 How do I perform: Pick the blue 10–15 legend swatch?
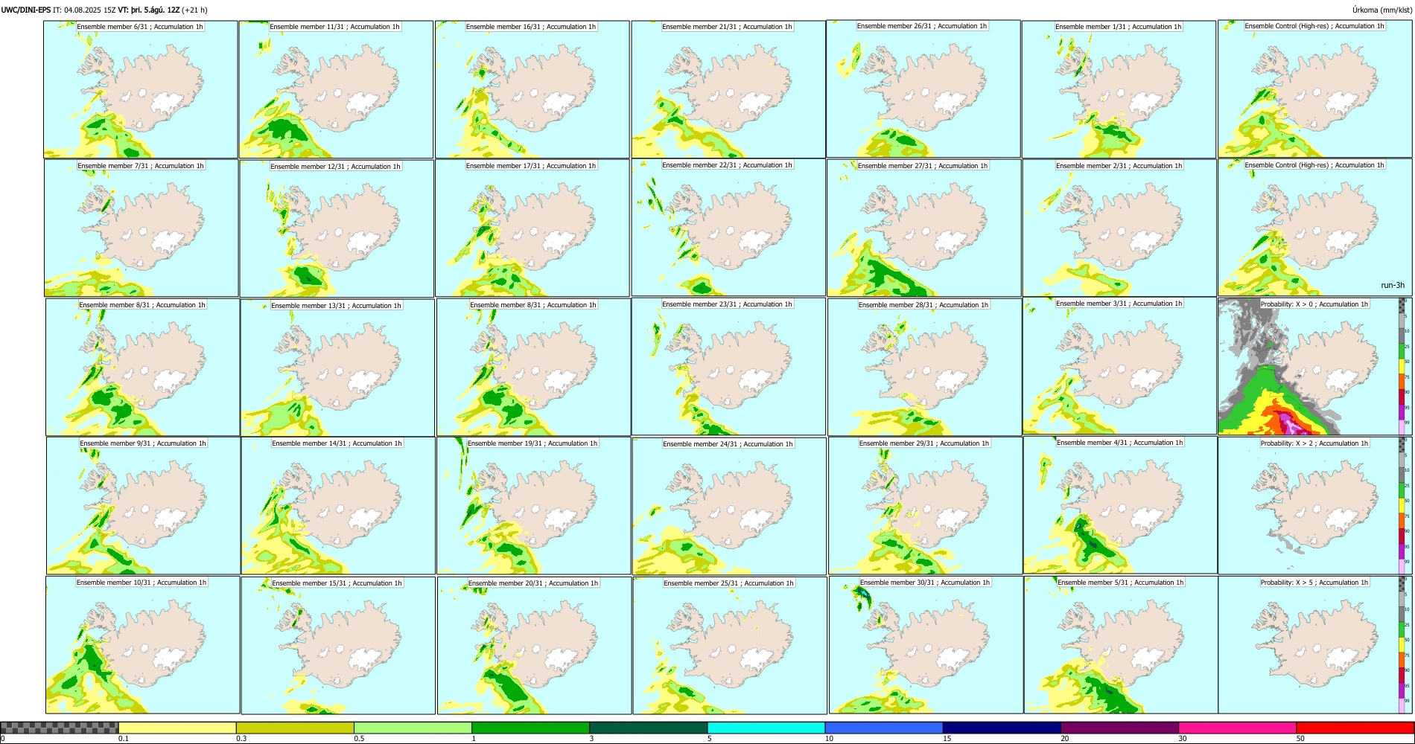[x=884, y=728]
